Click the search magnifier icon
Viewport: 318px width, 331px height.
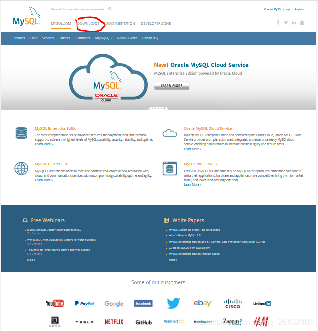coord(110,9)
